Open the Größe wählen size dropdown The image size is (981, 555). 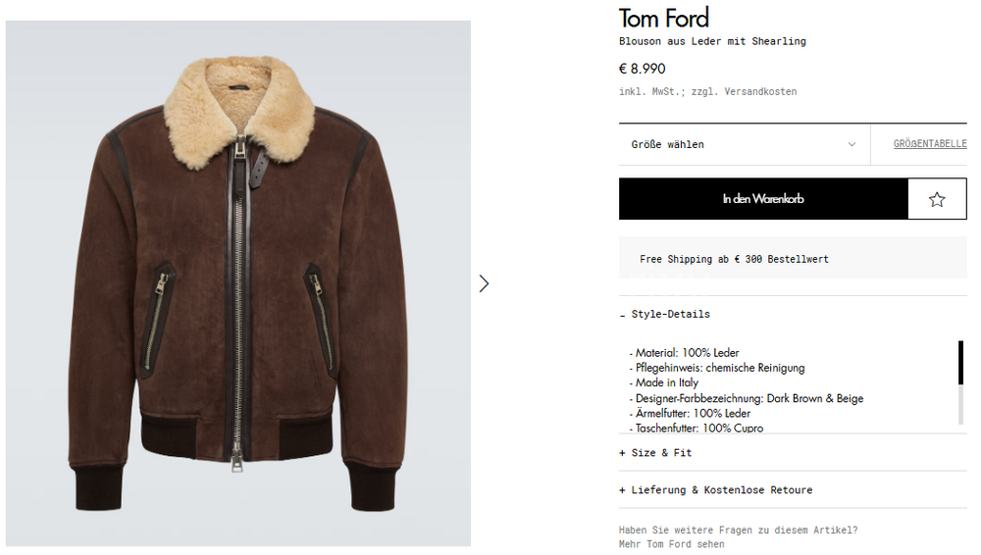pyautogui.click(x=744, y=145)
